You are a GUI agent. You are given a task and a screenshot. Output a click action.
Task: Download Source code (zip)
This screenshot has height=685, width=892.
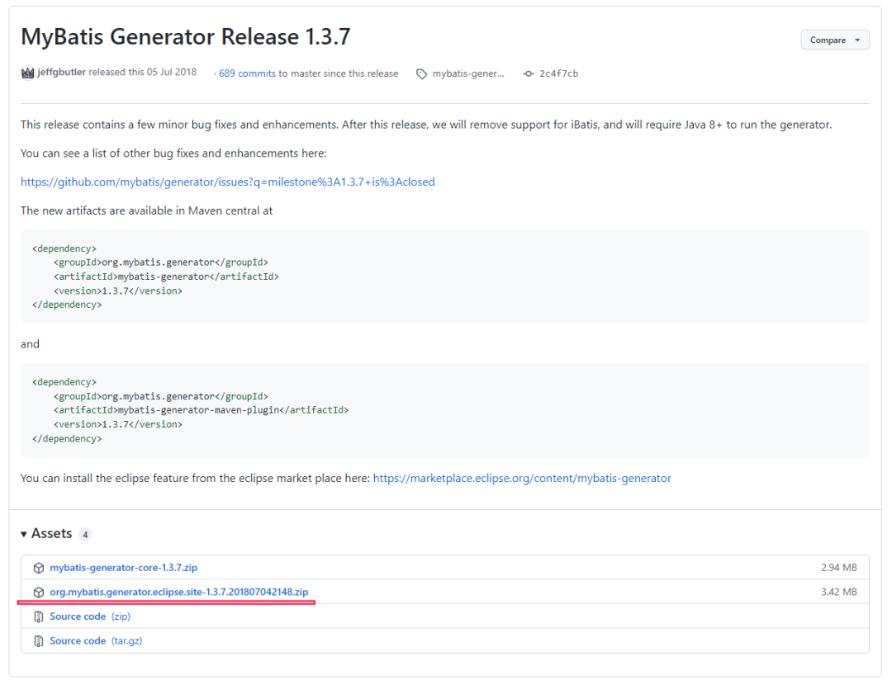[90, 616]
